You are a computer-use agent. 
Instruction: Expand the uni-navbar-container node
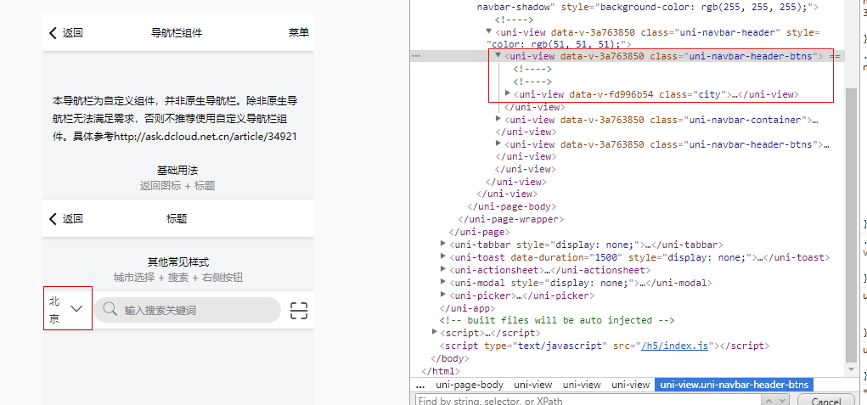coord(498,119)
